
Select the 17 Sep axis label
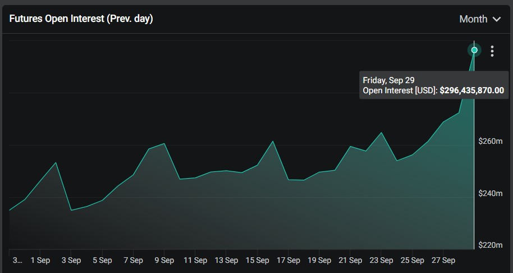click(x=288, y=260)
